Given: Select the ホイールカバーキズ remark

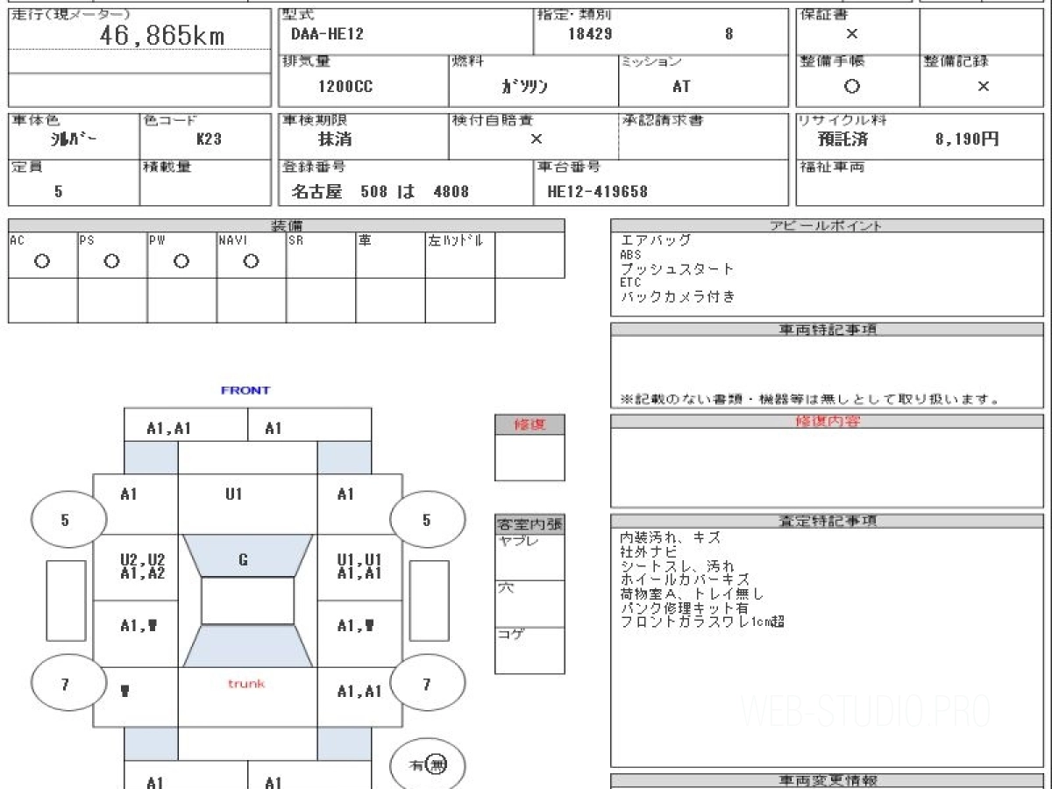Looking at the screenshot, I should [x=685, y=579].
